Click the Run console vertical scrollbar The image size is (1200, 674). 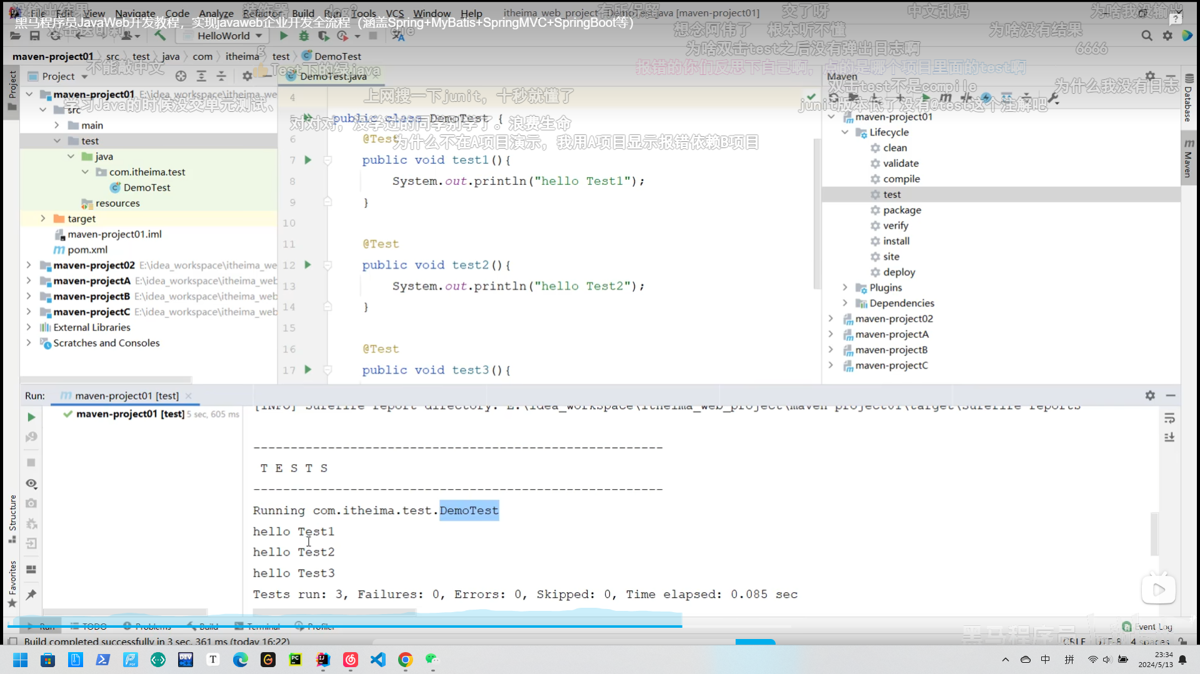click(1154, 534)
